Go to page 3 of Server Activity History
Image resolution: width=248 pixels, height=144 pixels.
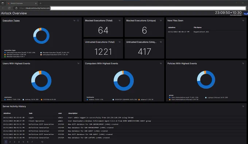tap(14, 142)
